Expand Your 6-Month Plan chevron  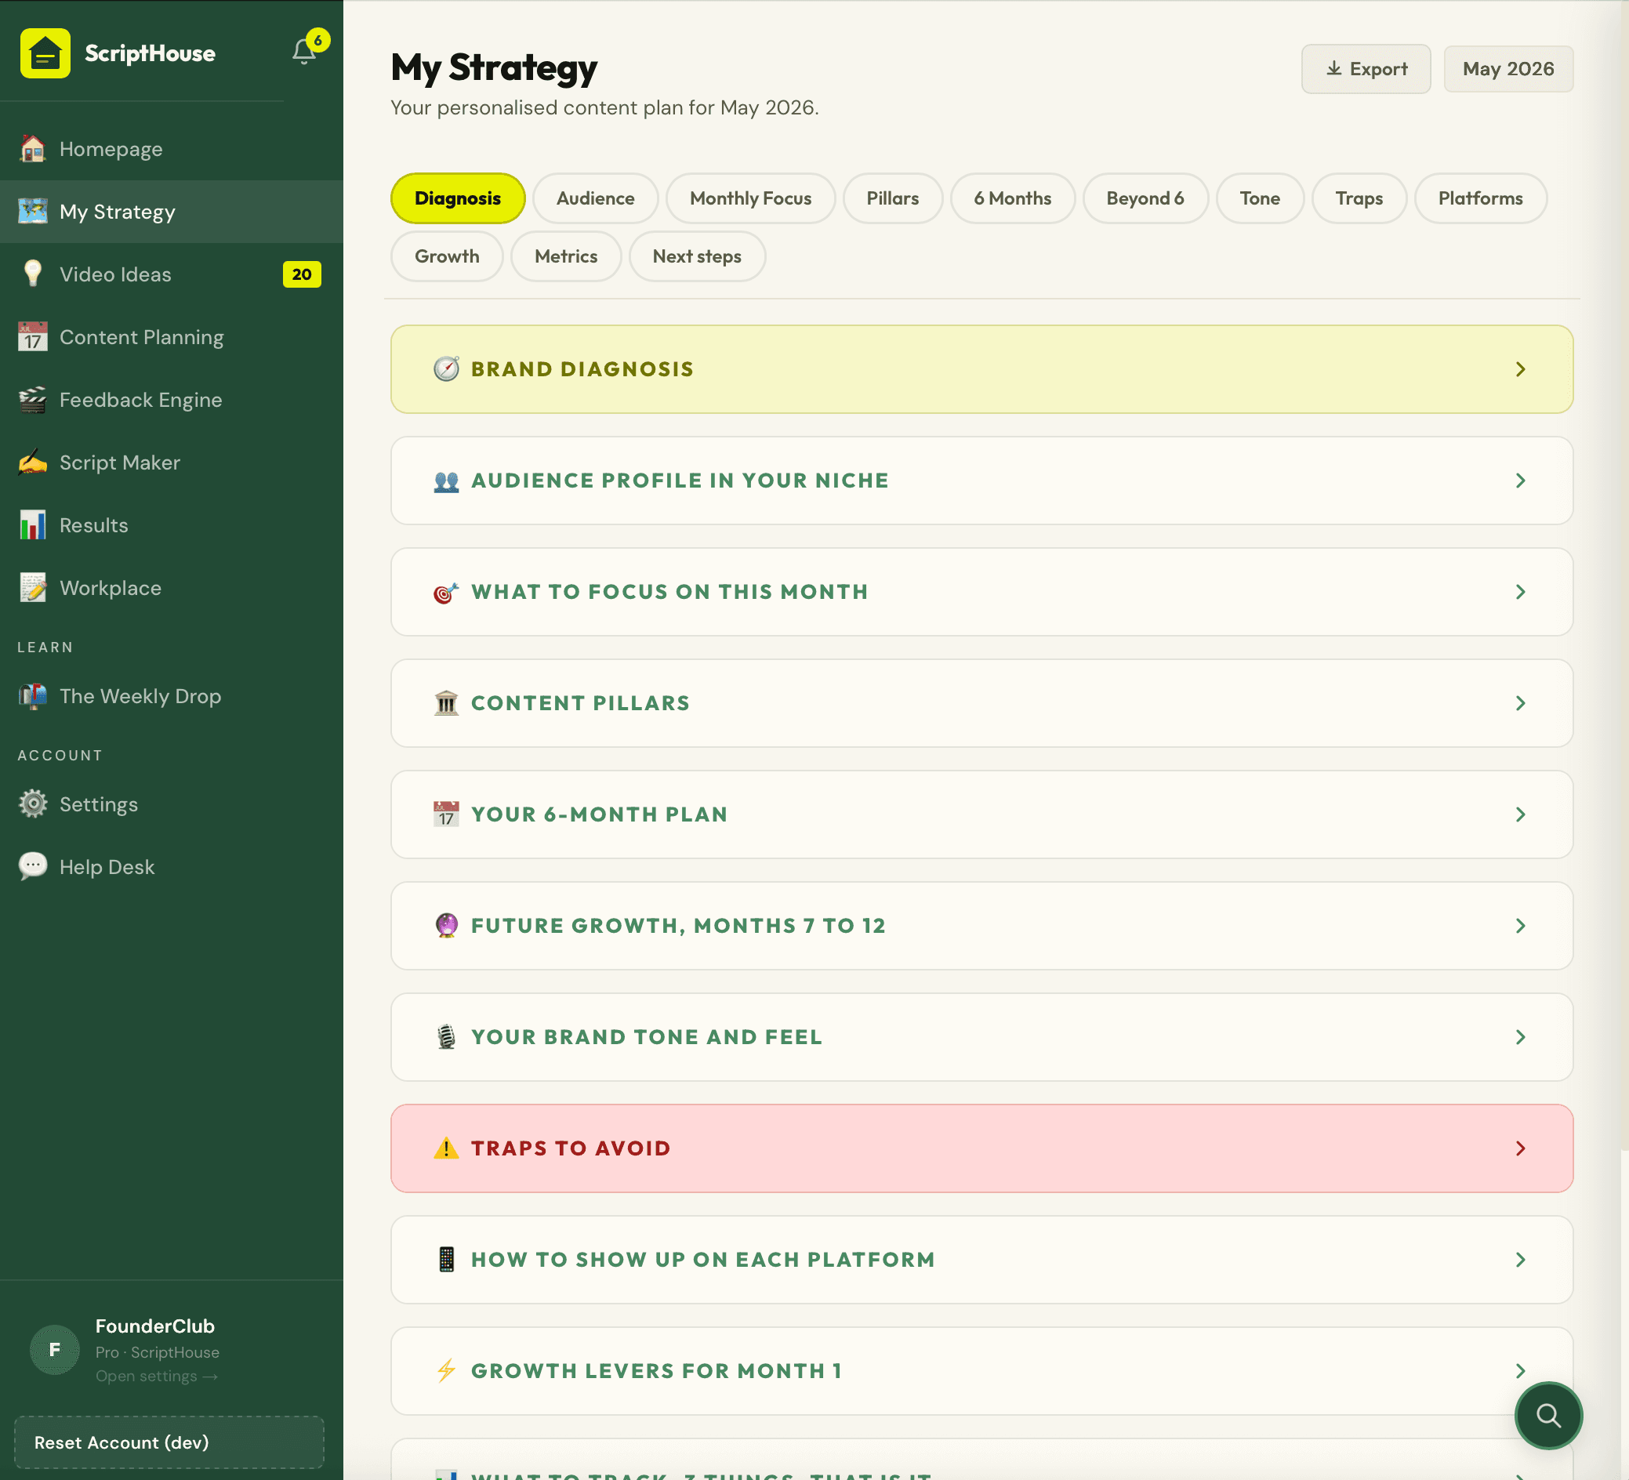click(1520, 814)
